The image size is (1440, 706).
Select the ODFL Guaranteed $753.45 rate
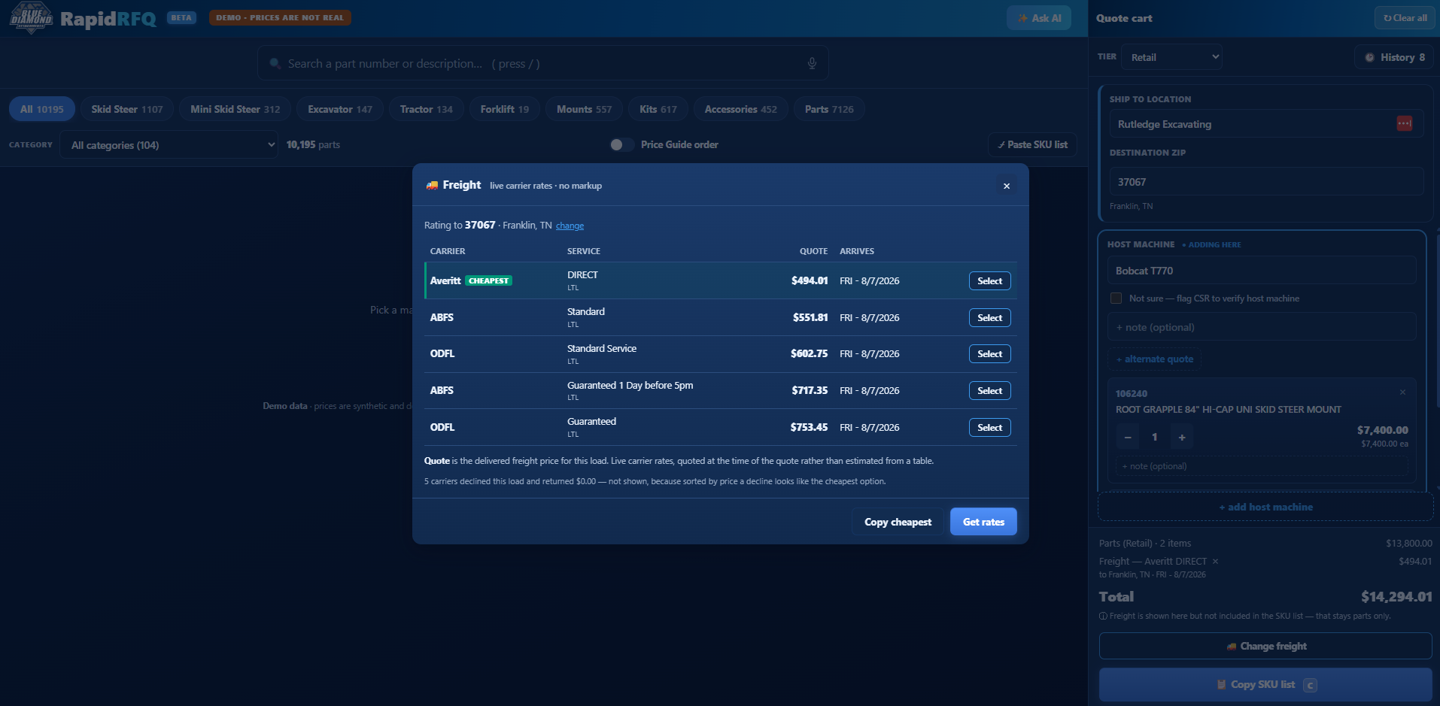click(x=989, y=428)
